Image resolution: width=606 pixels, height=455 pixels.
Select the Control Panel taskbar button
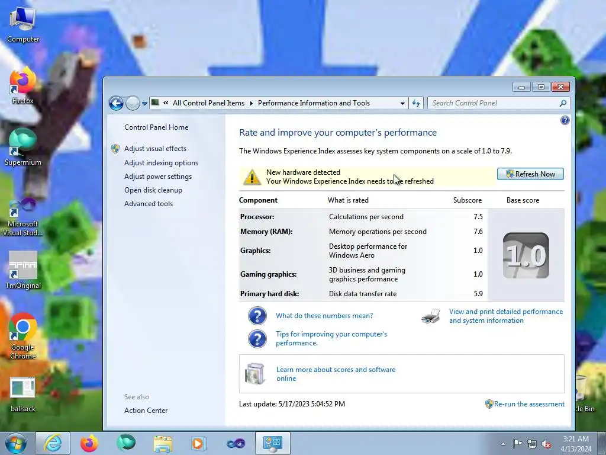pos(272,443)
